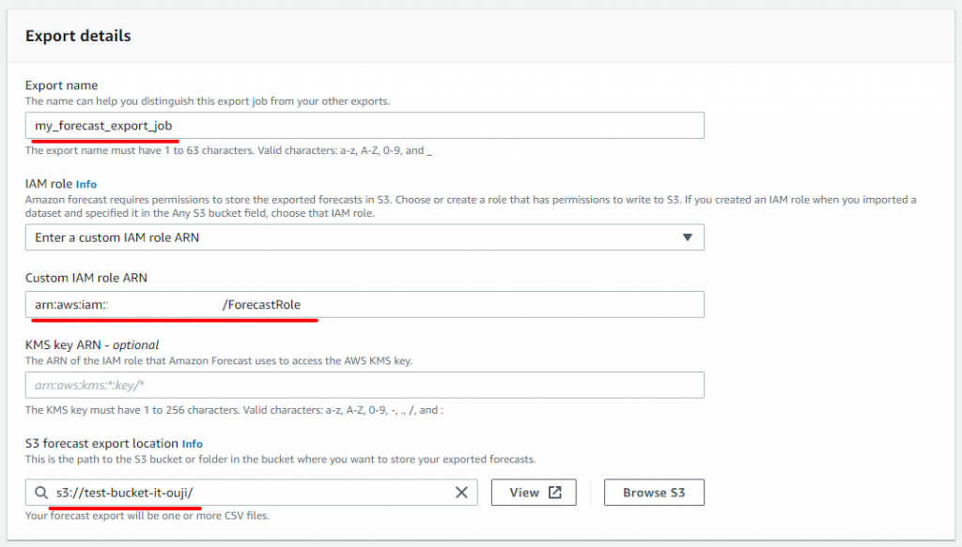
Task: Open the Info link beside S3 forecast export location
Action: 192,444
